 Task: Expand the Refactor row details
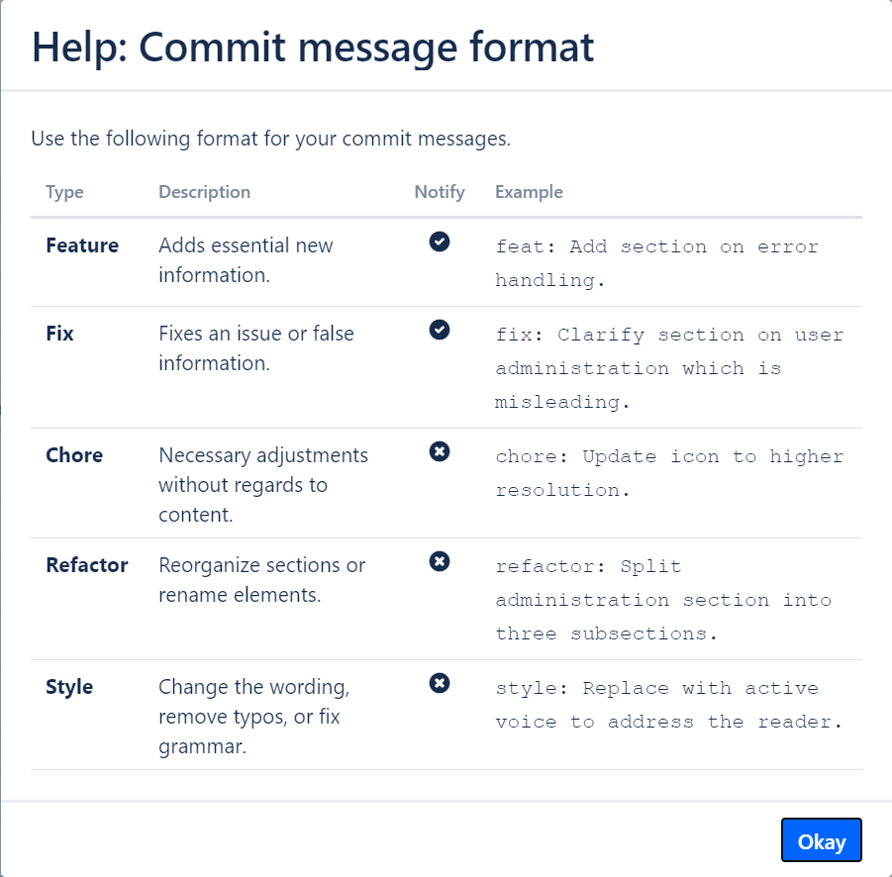pos(86,564)
